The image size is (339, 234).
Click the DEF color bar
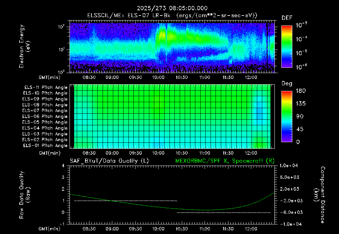click(x=287, y=47)
